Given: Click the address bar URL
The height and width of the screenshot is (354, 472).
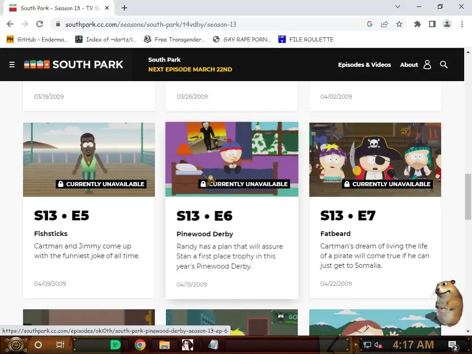Looking at the screenshot, I should 151,24.
